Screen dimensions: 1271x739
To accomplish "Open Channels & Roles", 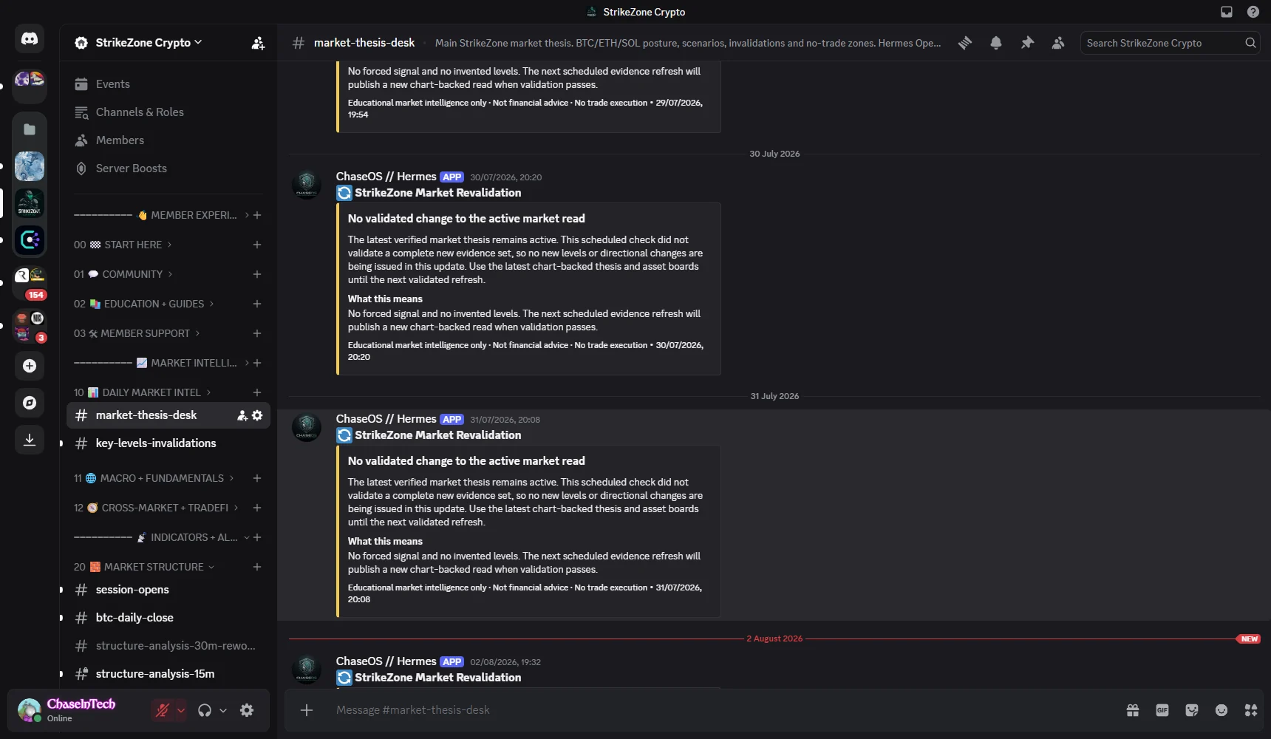I will coord(168,112).
